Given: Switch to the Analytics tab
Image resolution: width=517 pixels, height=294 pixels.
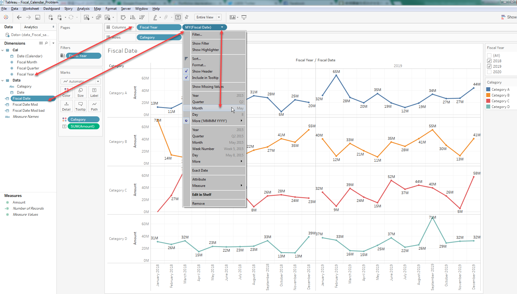Looking at the screenshot, I should click(31, 27).
